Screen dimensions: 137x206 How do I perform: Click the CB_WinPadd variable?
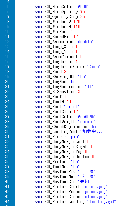tap(57, 32)
